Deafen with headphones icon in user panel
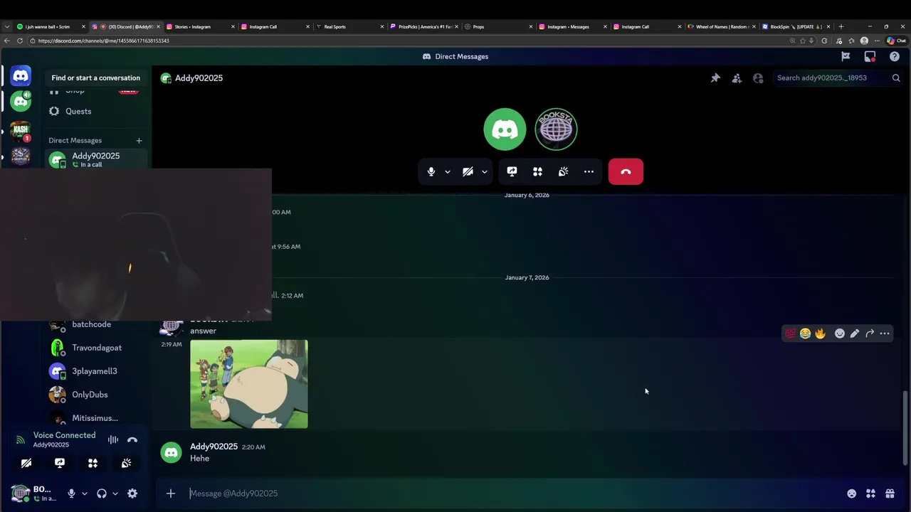The image size is (911, 512). click(x=102, y=494)
